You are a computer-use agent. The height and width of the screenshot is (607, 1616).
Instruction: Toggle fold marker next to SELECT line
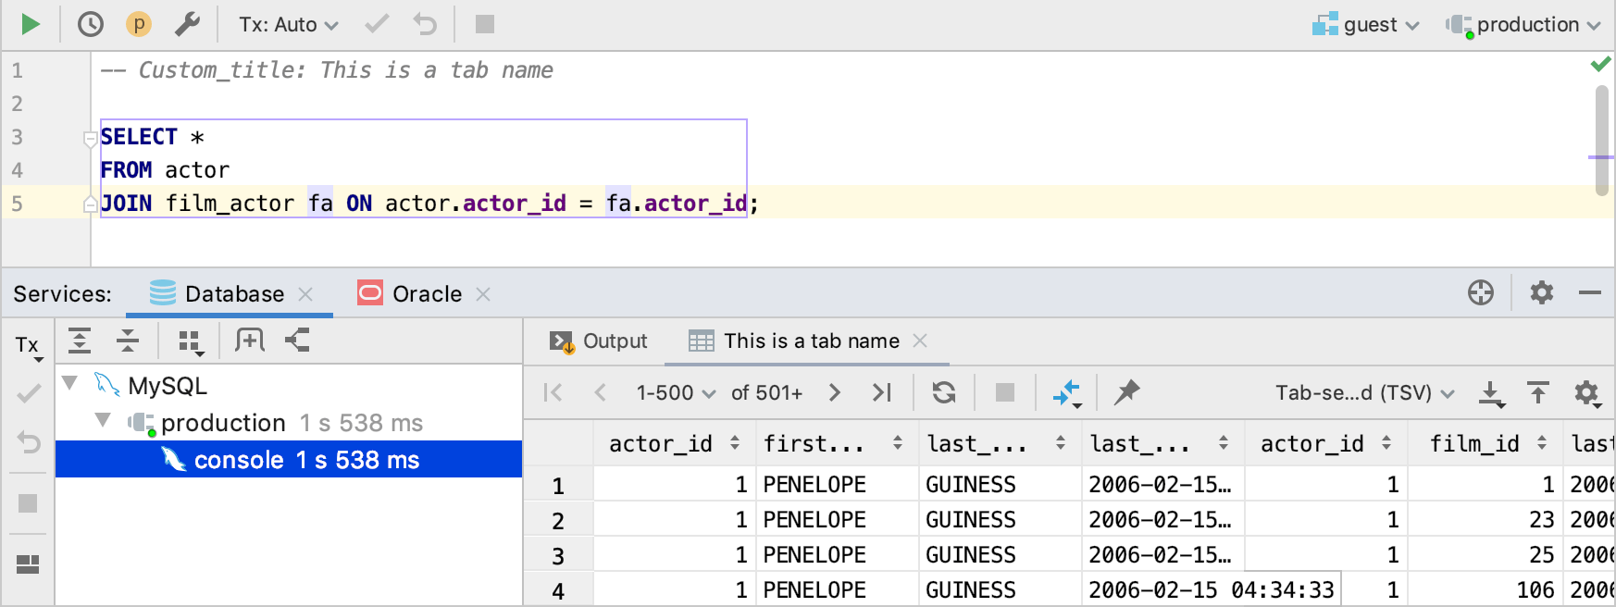coord(91,139)
